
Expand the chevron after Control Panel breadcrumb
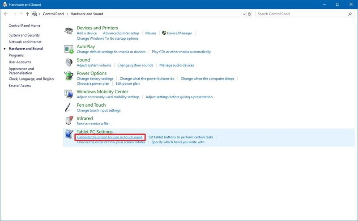pyautogui.click(x=67, y=14)
